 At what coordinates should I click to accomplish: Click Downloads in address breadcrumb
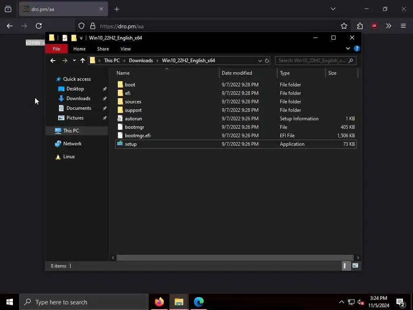coord(141,61)
